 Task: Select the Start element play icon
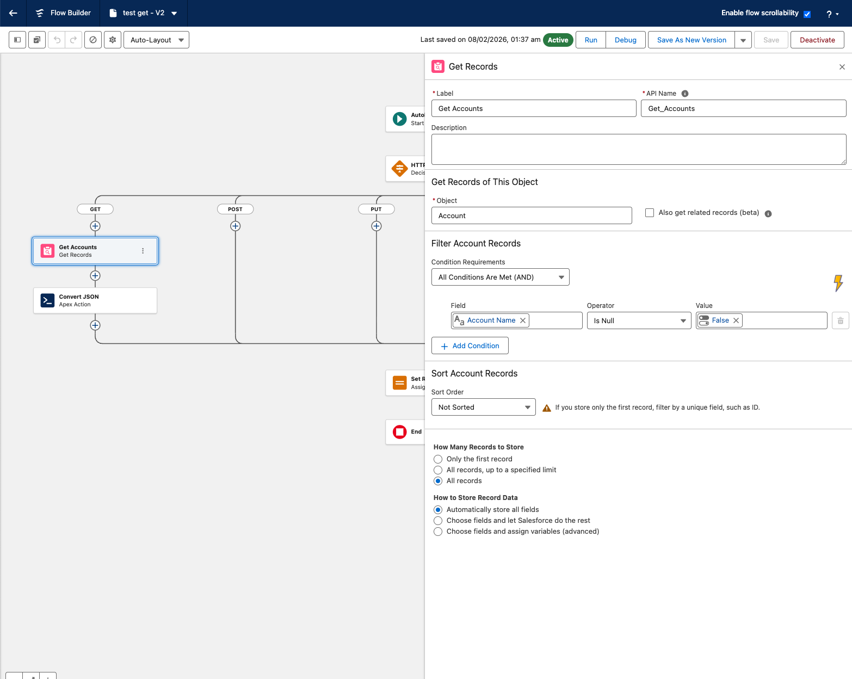point(400,119)
